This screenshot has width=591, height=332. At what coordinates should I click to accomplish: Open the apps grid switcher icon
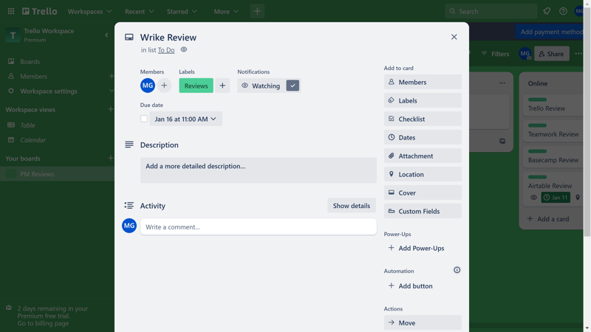[11, 11]
